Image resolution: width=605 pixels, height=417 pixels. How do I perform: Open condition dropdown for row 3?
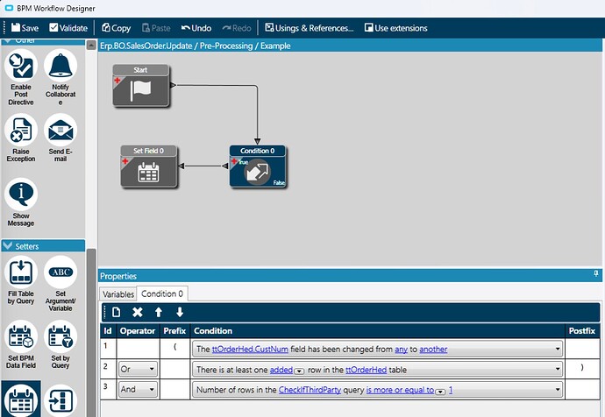pyautogui.click(x=558, y=389)
